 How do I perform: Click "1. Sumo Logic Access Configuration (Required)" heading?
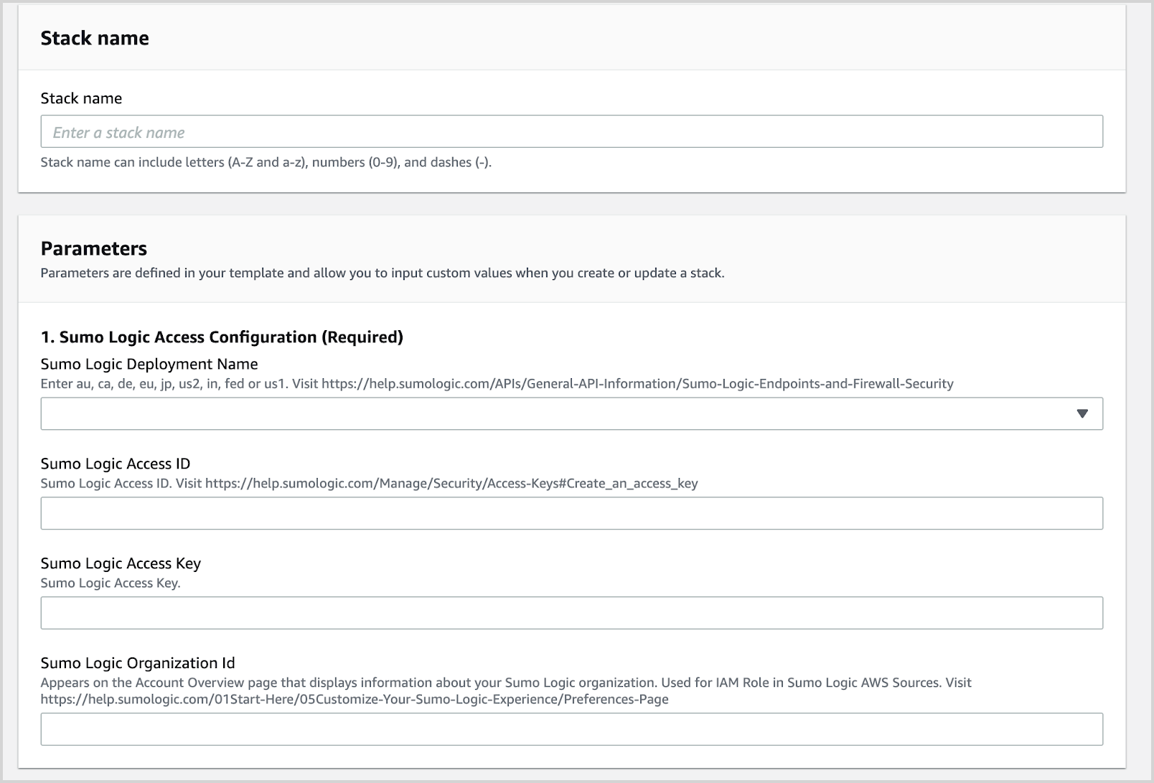222,337
